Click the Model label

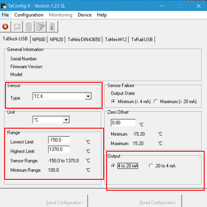[17, 75]
